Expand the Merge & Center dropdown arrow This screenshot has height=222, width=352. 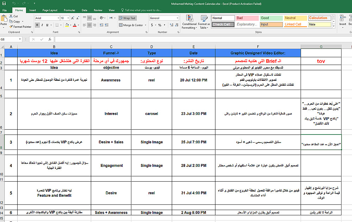146,25
